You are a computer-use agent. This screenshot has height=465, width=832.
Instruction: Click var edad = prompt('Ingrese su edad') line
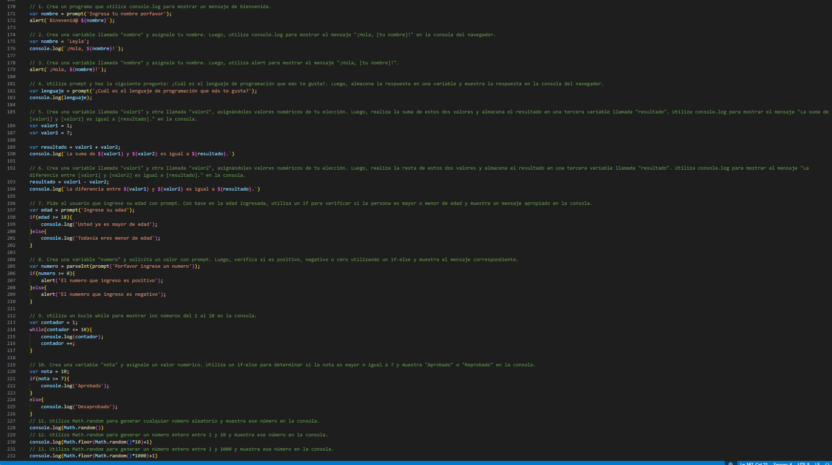click(x=82, y=210)
